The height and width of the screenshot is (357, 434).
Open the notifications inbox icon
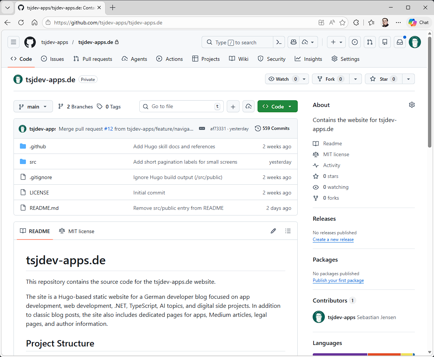tap(400, 42)
